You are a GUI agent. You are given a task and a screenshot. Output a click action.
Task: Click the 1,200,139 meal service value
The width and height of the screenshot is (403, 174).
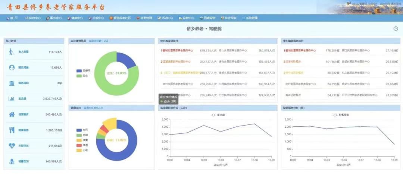coord(54,130)
